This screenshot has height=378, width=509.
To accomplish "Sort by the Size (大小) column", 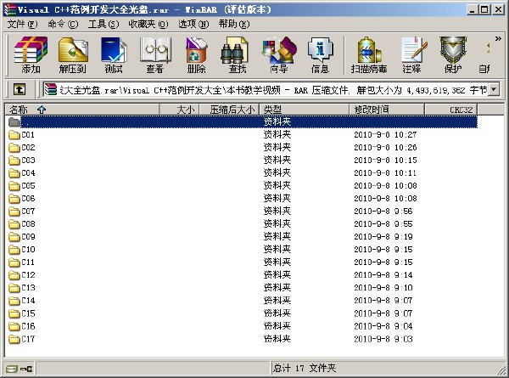I will [179, 110].
